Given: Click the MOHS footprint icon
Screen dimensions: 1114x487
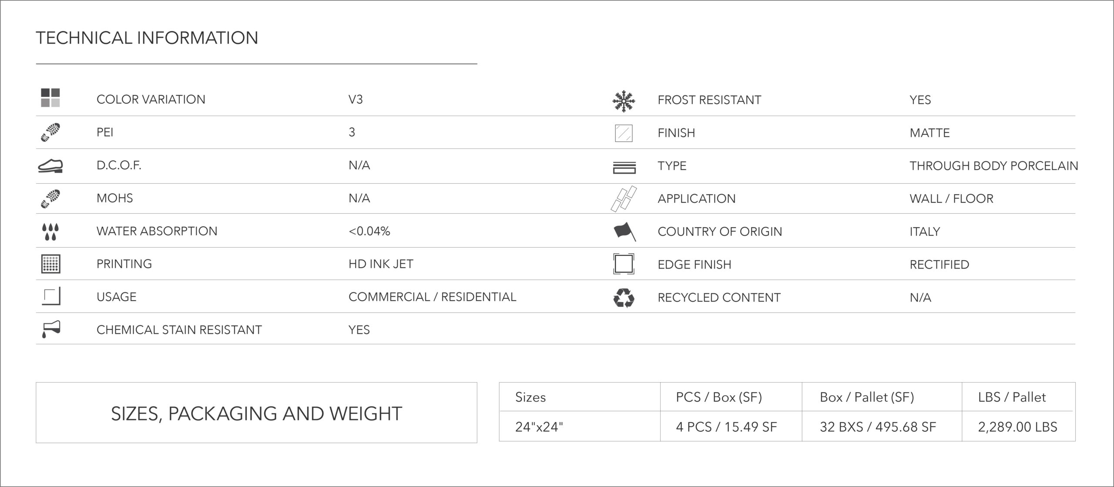Looking at the screenshot, I should (x=50, y=199).
